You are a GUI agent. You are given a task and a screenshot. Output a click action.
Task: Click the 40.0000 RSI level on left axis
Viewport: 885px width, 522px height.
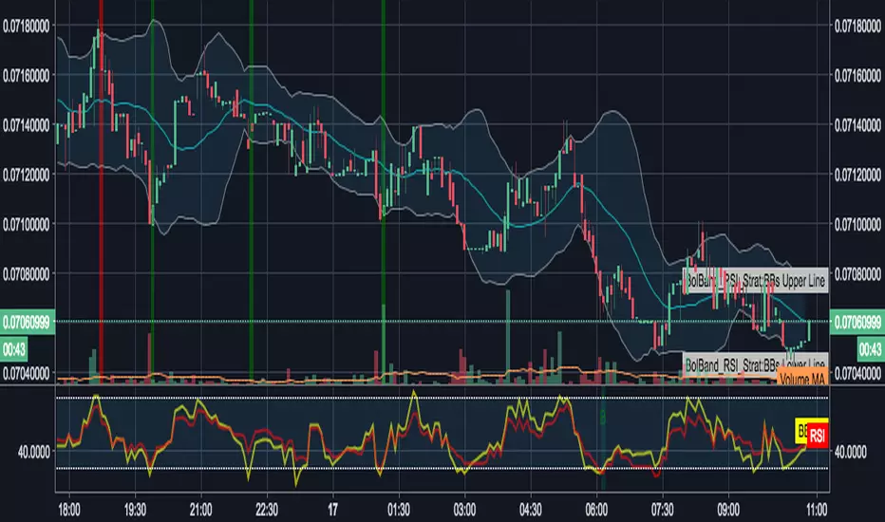click(34, 452)
